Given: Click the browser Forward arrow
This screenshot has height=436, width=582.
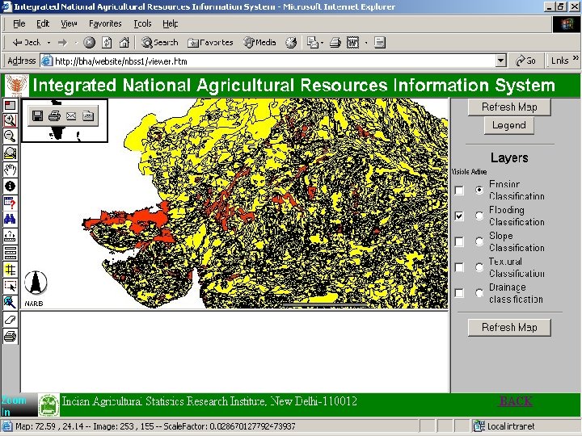Looking at the screenshot, I should (63, 43).
